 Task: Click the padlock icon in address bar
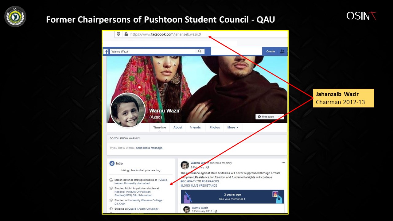point(126,34)
